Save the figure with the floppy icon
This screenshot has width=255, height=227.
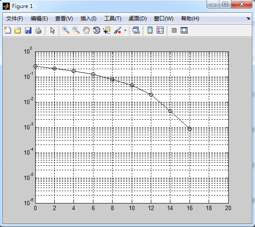click(28, 30)
